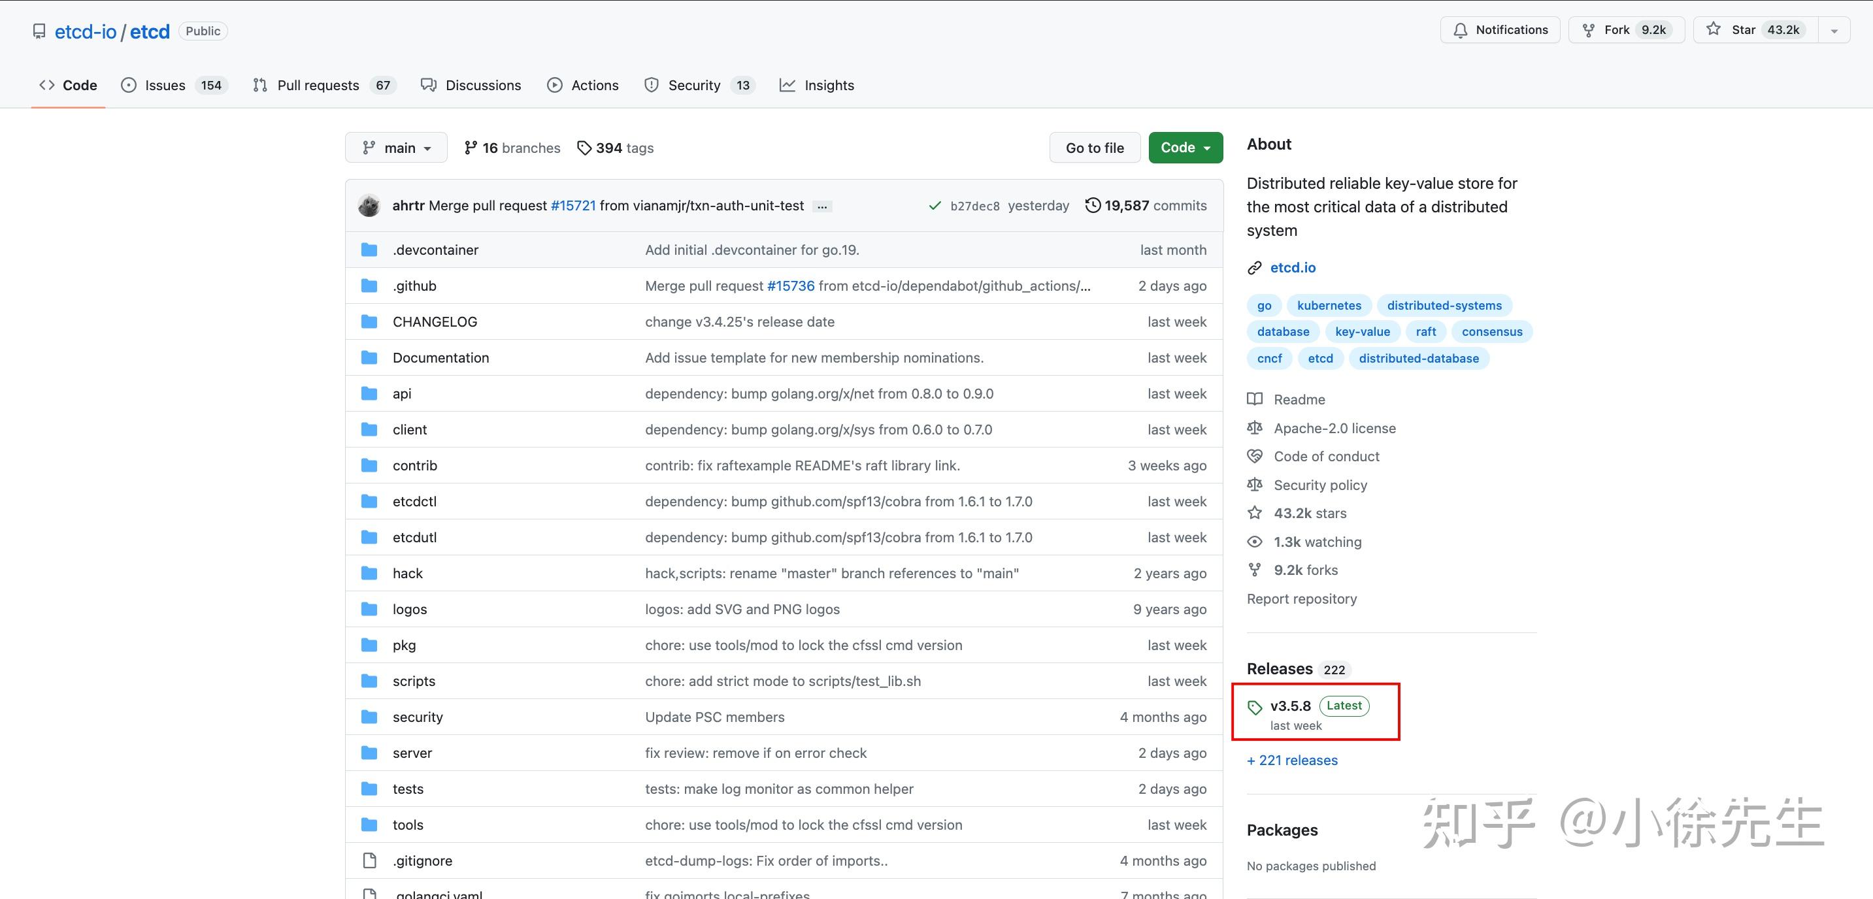Open the ahrtr avatar thumbnail

tap(369, 206)
